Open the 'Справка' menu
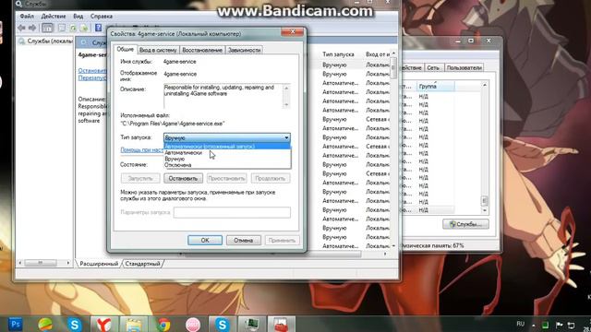591x332 pixels. 102,17
